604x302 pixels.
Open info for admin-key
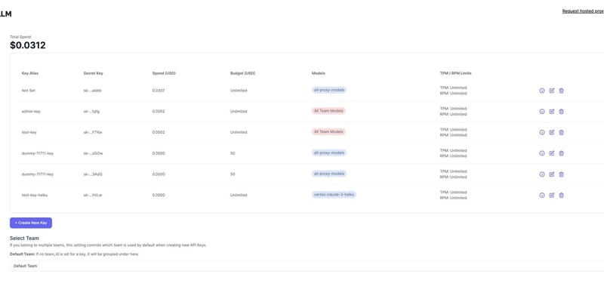pos(541,112)
